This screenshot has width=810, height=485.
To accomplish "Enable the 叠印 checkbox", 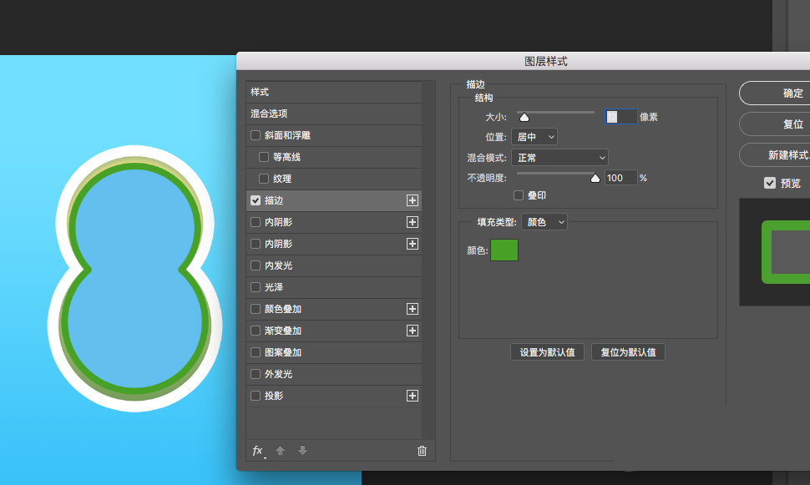I will click(518, 195).
